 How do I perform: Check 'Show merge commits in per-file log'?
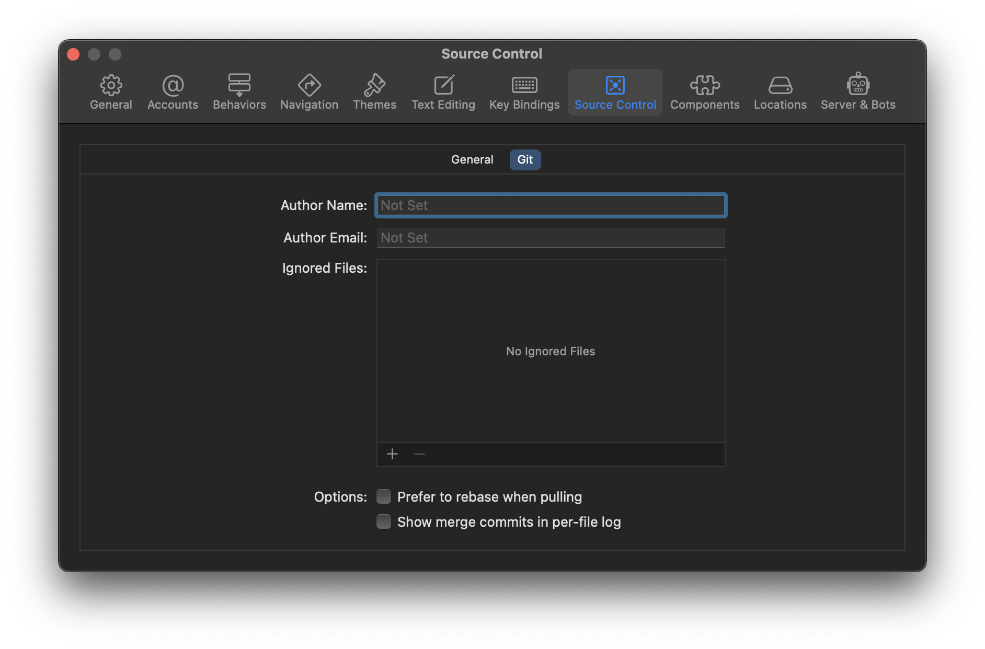383,521
